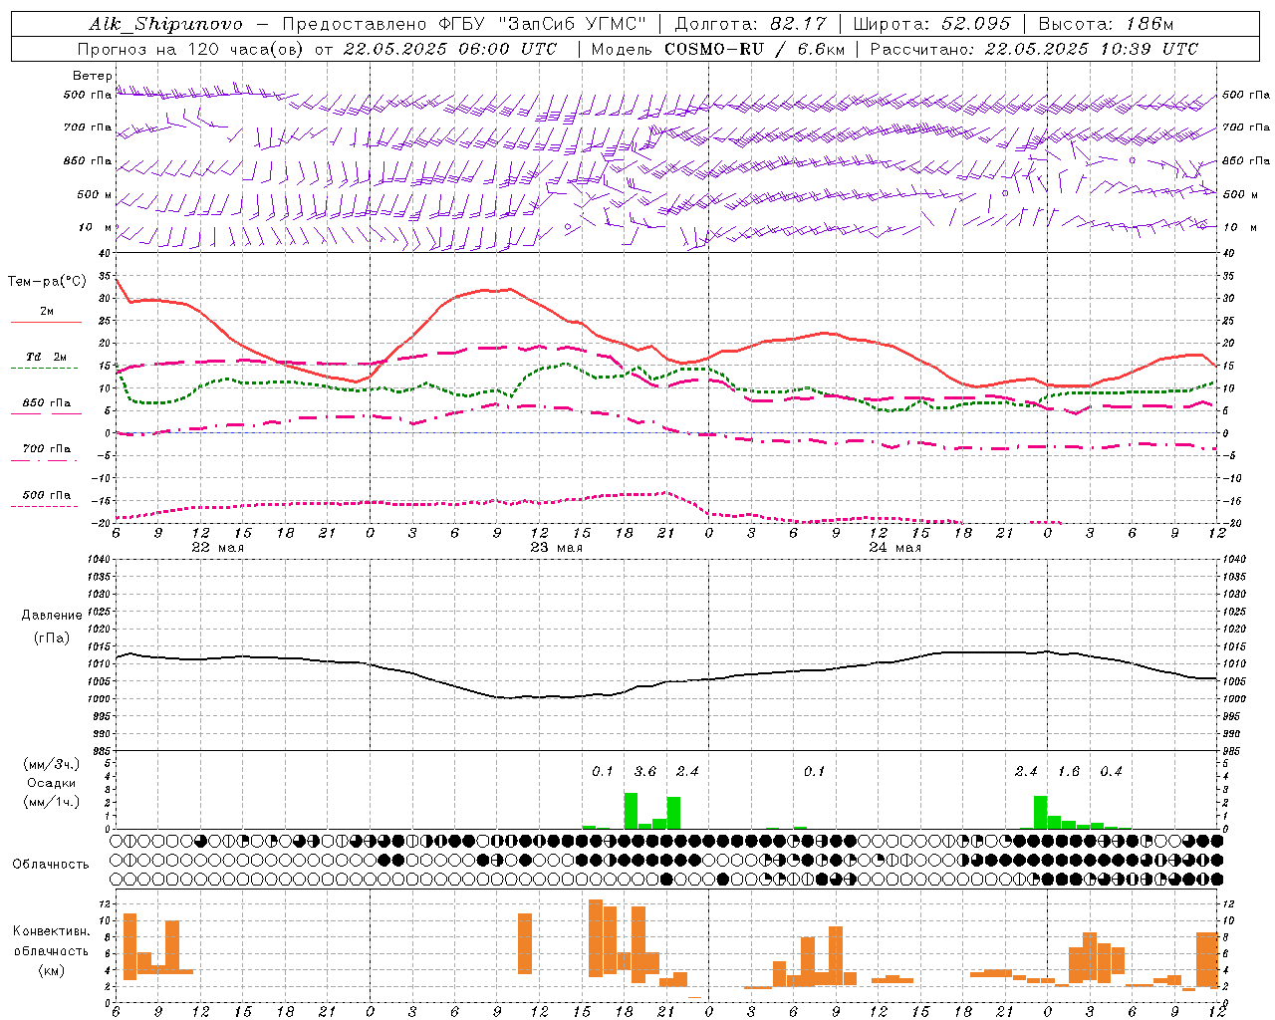Click the 0.4 precipitation total
The image size is (1275, 1020).
coord(1111,771)
